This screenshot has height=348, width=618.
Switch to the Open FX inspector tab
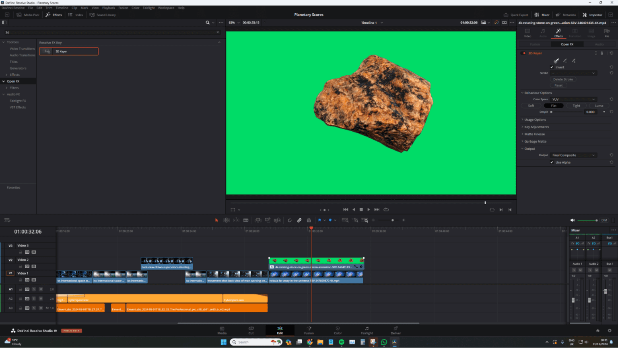tap(567, 44)
